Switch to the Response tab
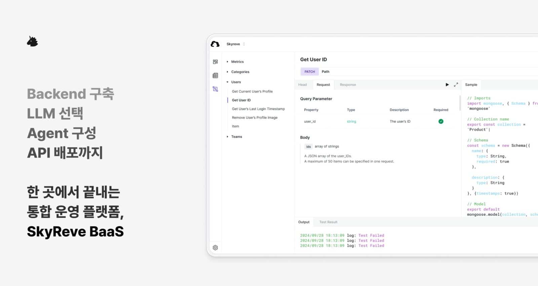Viewport: 538px width, 286px height. [348, 84]
